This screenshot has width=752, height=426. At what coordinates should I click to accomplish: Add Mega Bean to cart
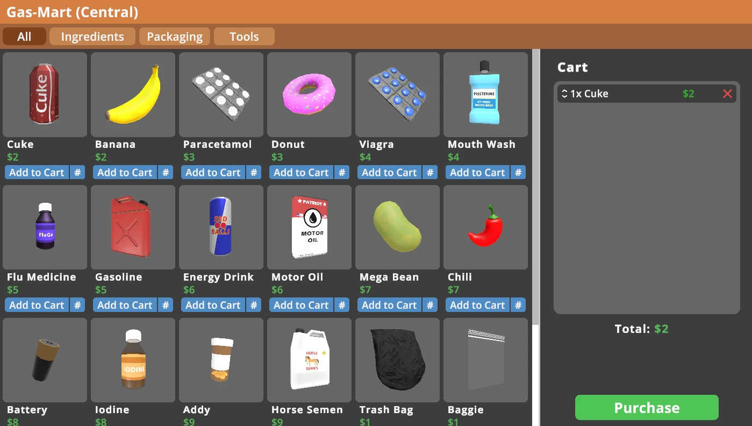[389, 306]
